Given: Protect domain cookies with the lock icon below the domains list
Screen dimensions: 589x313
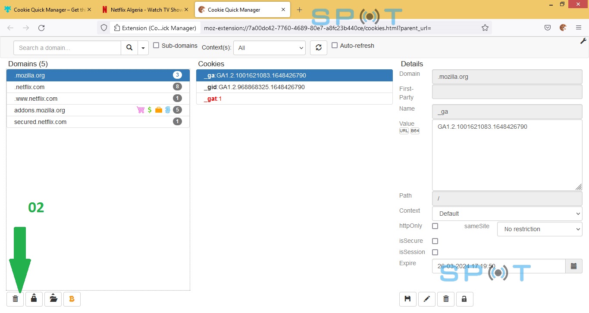Looking at the screenshot, I should [34, 299].
